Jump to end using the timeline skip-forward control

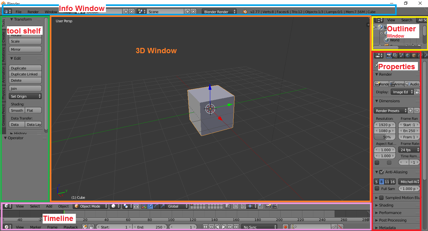[x=236, y=227]
